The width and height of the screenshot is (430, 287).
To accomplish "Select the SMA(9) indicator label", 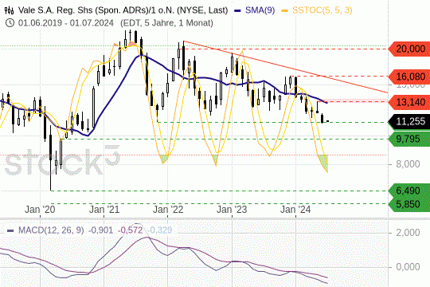I will (260, 10).
